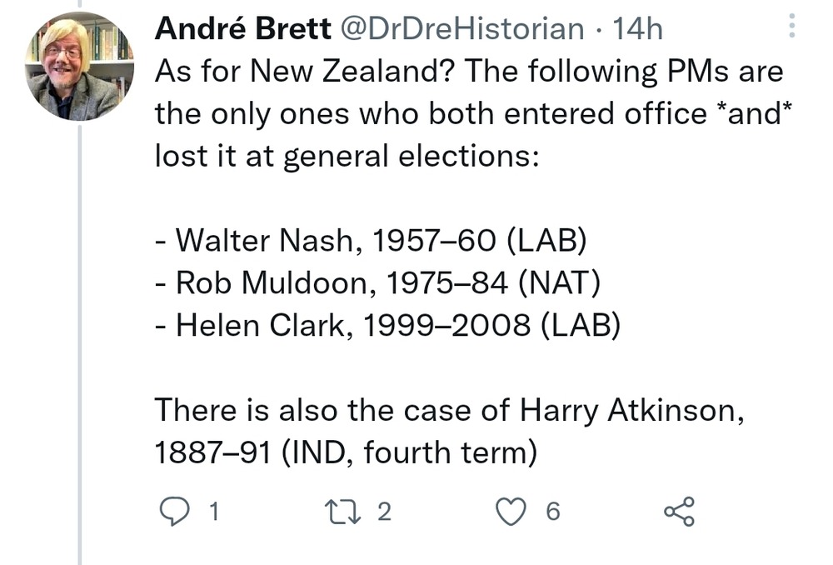Image resolution: width=833 pixels, height=565 pixels.
Task: Click the Rob Muldoon, 1975–84 line
Action: click(377, 282)
